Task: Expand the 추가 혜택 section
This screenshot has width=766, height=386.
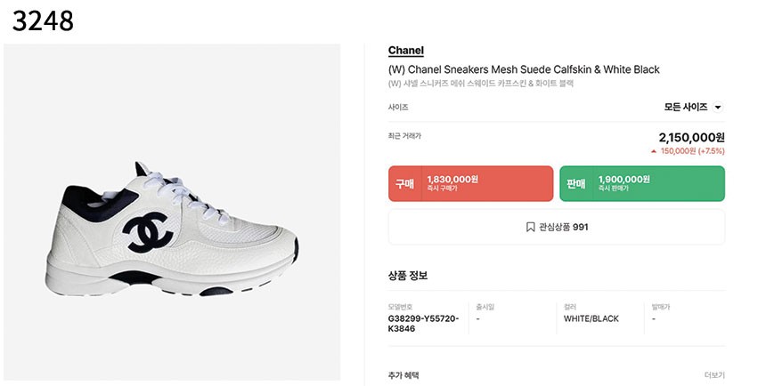Action: pos(557,375)
